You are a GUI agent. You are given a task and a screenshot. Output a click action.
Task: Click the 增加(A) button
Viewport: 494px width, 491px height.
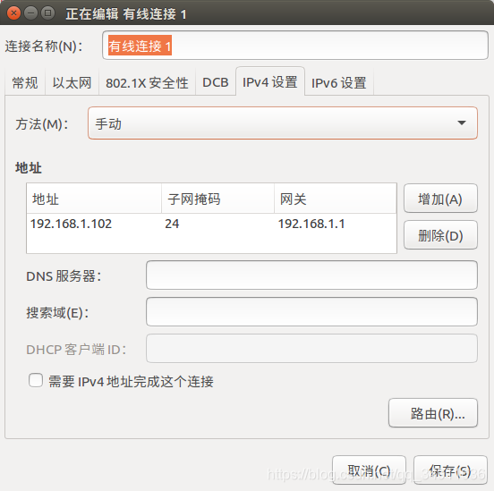(440, 199)
